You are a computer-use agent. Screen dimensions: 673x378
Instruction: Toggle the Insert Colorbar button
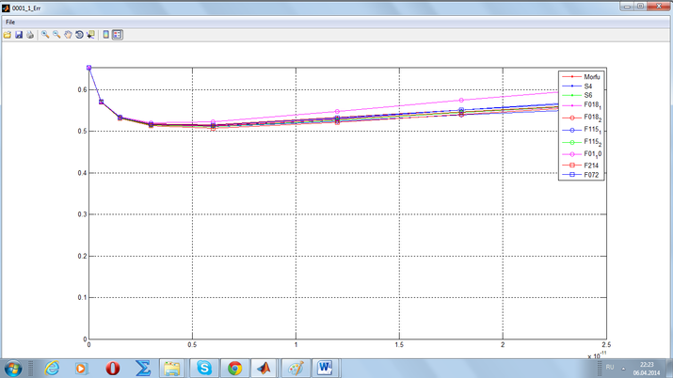click(x=106, y=35)
